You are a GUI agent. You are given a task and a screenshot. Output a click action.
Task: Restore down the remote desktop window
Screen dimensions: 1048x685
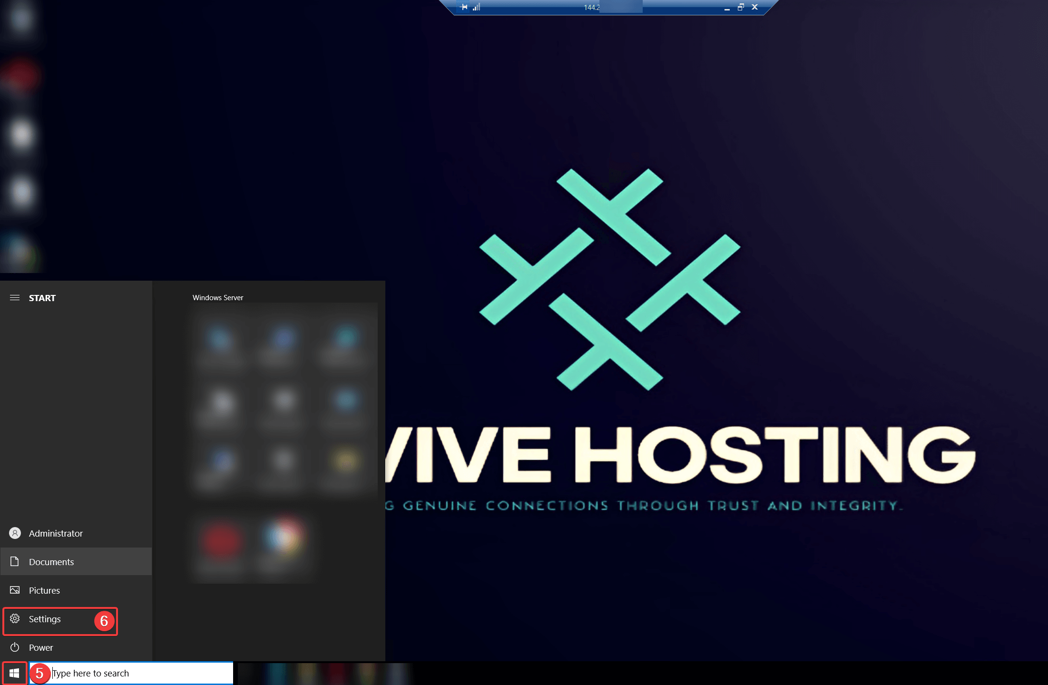(741, 7)
